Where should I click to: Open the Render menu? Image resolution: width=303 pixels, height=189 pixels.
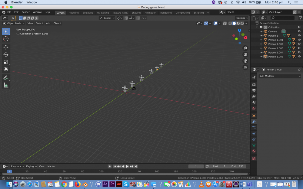point(25,12)
